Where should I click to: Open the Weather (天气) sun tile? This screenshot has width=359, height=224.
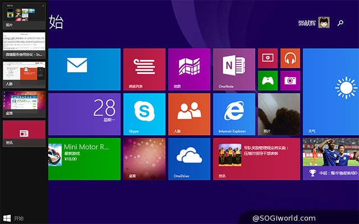click(331, 92)
